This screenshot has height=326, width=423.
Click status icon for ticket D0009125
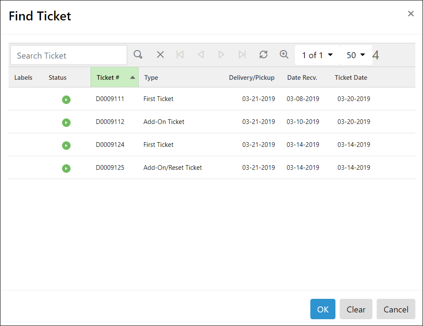(x=66, y=168)
